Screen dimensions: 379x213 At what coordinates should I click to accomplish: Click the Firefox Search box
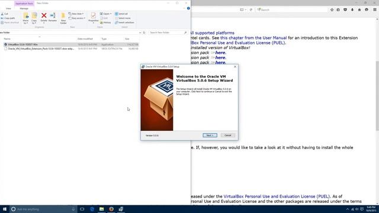291,9
